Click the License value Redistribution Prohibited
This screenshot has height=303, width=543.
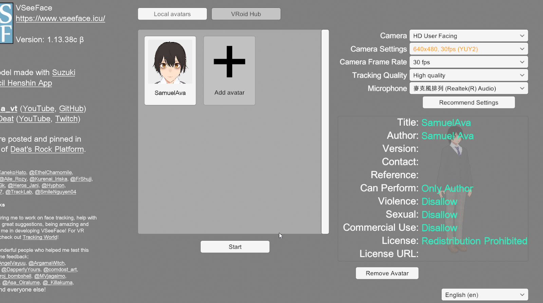(x=474, y=241)
